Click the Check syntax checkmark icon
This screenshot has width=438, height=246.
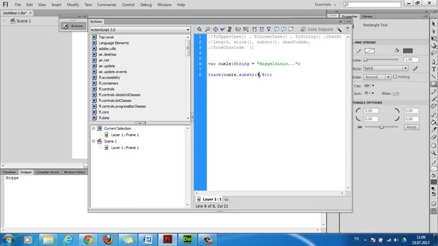click(x=222, y=29)
